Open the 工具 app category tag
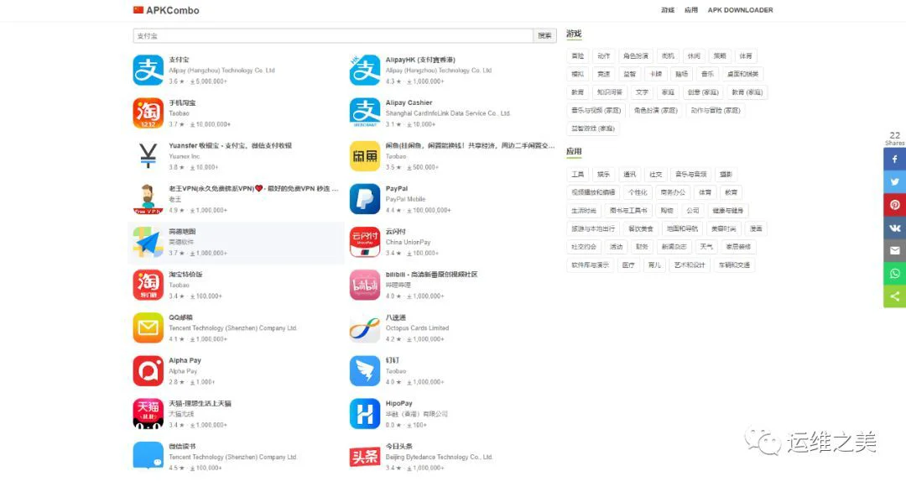 (x=577, y=174)
